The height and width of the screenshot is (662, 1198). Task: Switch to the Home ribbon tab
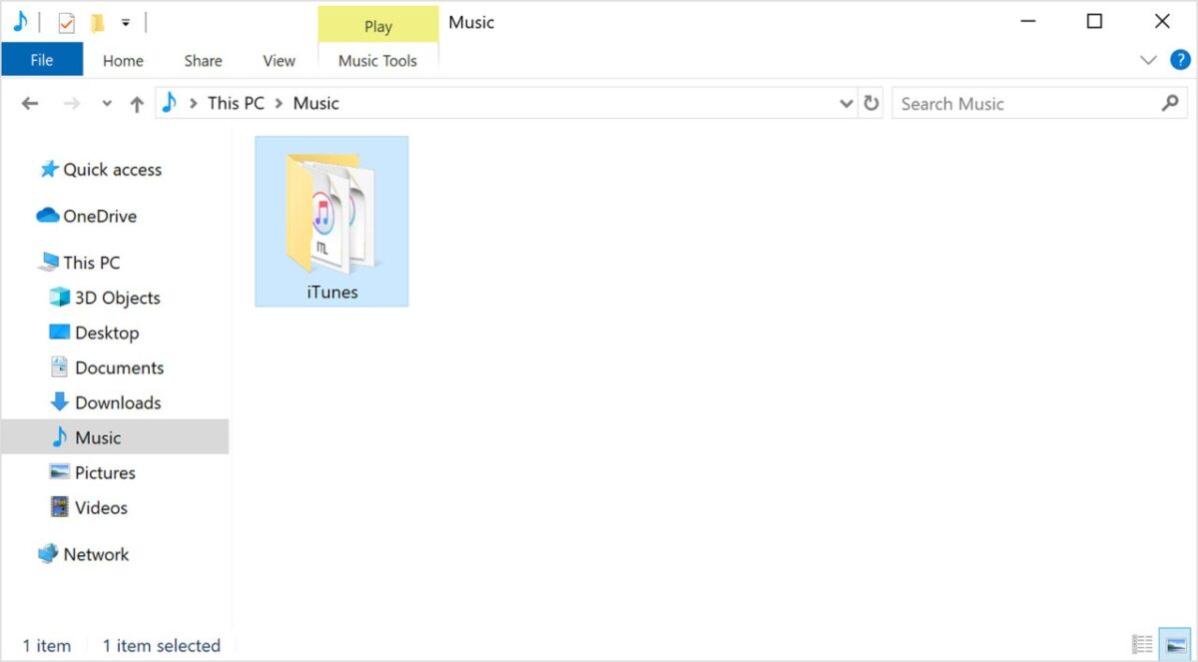point(123,61)
